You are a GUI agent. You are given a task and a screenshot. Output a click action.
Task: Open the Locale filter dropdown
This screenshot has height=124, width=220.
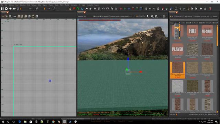188,23
